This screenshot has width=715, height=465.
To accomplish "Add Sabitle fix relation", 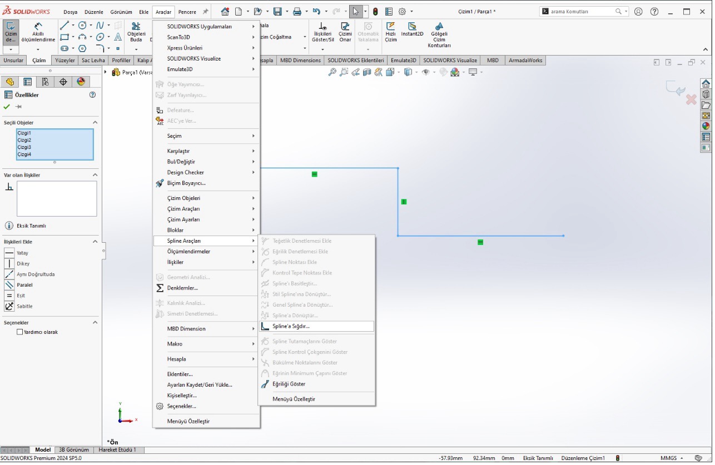I will point(9,306).
